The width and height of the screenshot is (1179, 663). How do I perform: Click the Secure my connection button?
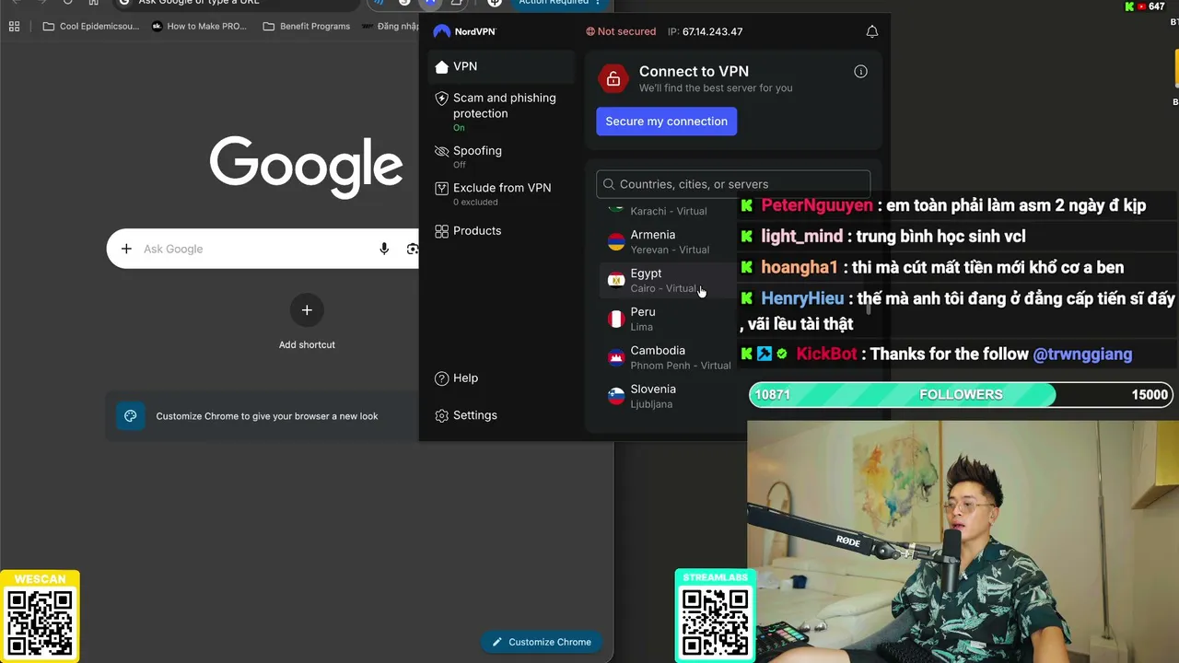click(x=666, y=122)
